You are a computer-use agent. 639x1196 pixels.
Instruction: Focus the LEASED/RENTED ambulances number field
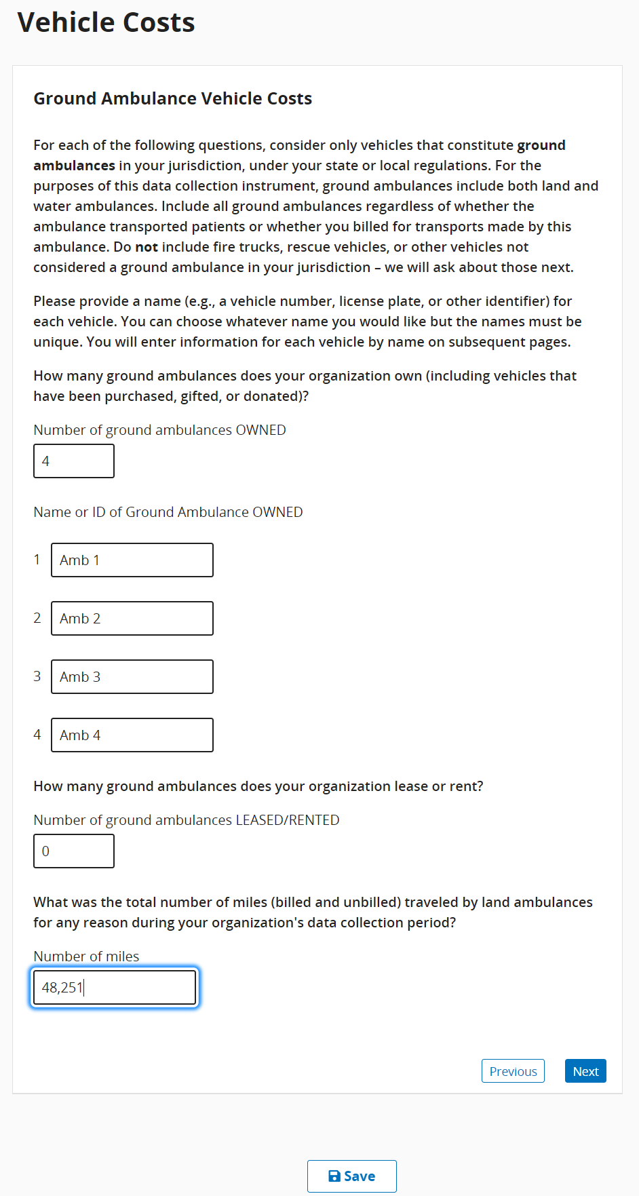pos(74,851)
